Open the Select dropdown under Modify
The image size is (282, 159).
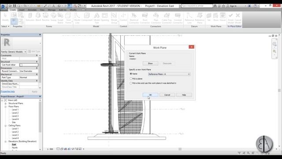click(5, 26)
